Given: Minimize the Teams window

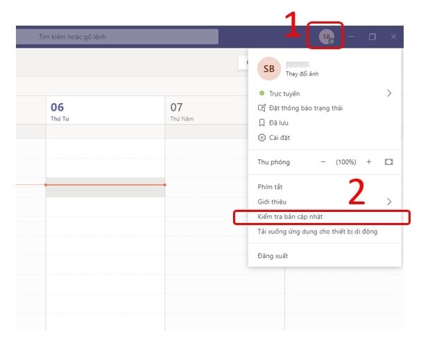Looking at the screenshot, I should click(x=351, y=37).
